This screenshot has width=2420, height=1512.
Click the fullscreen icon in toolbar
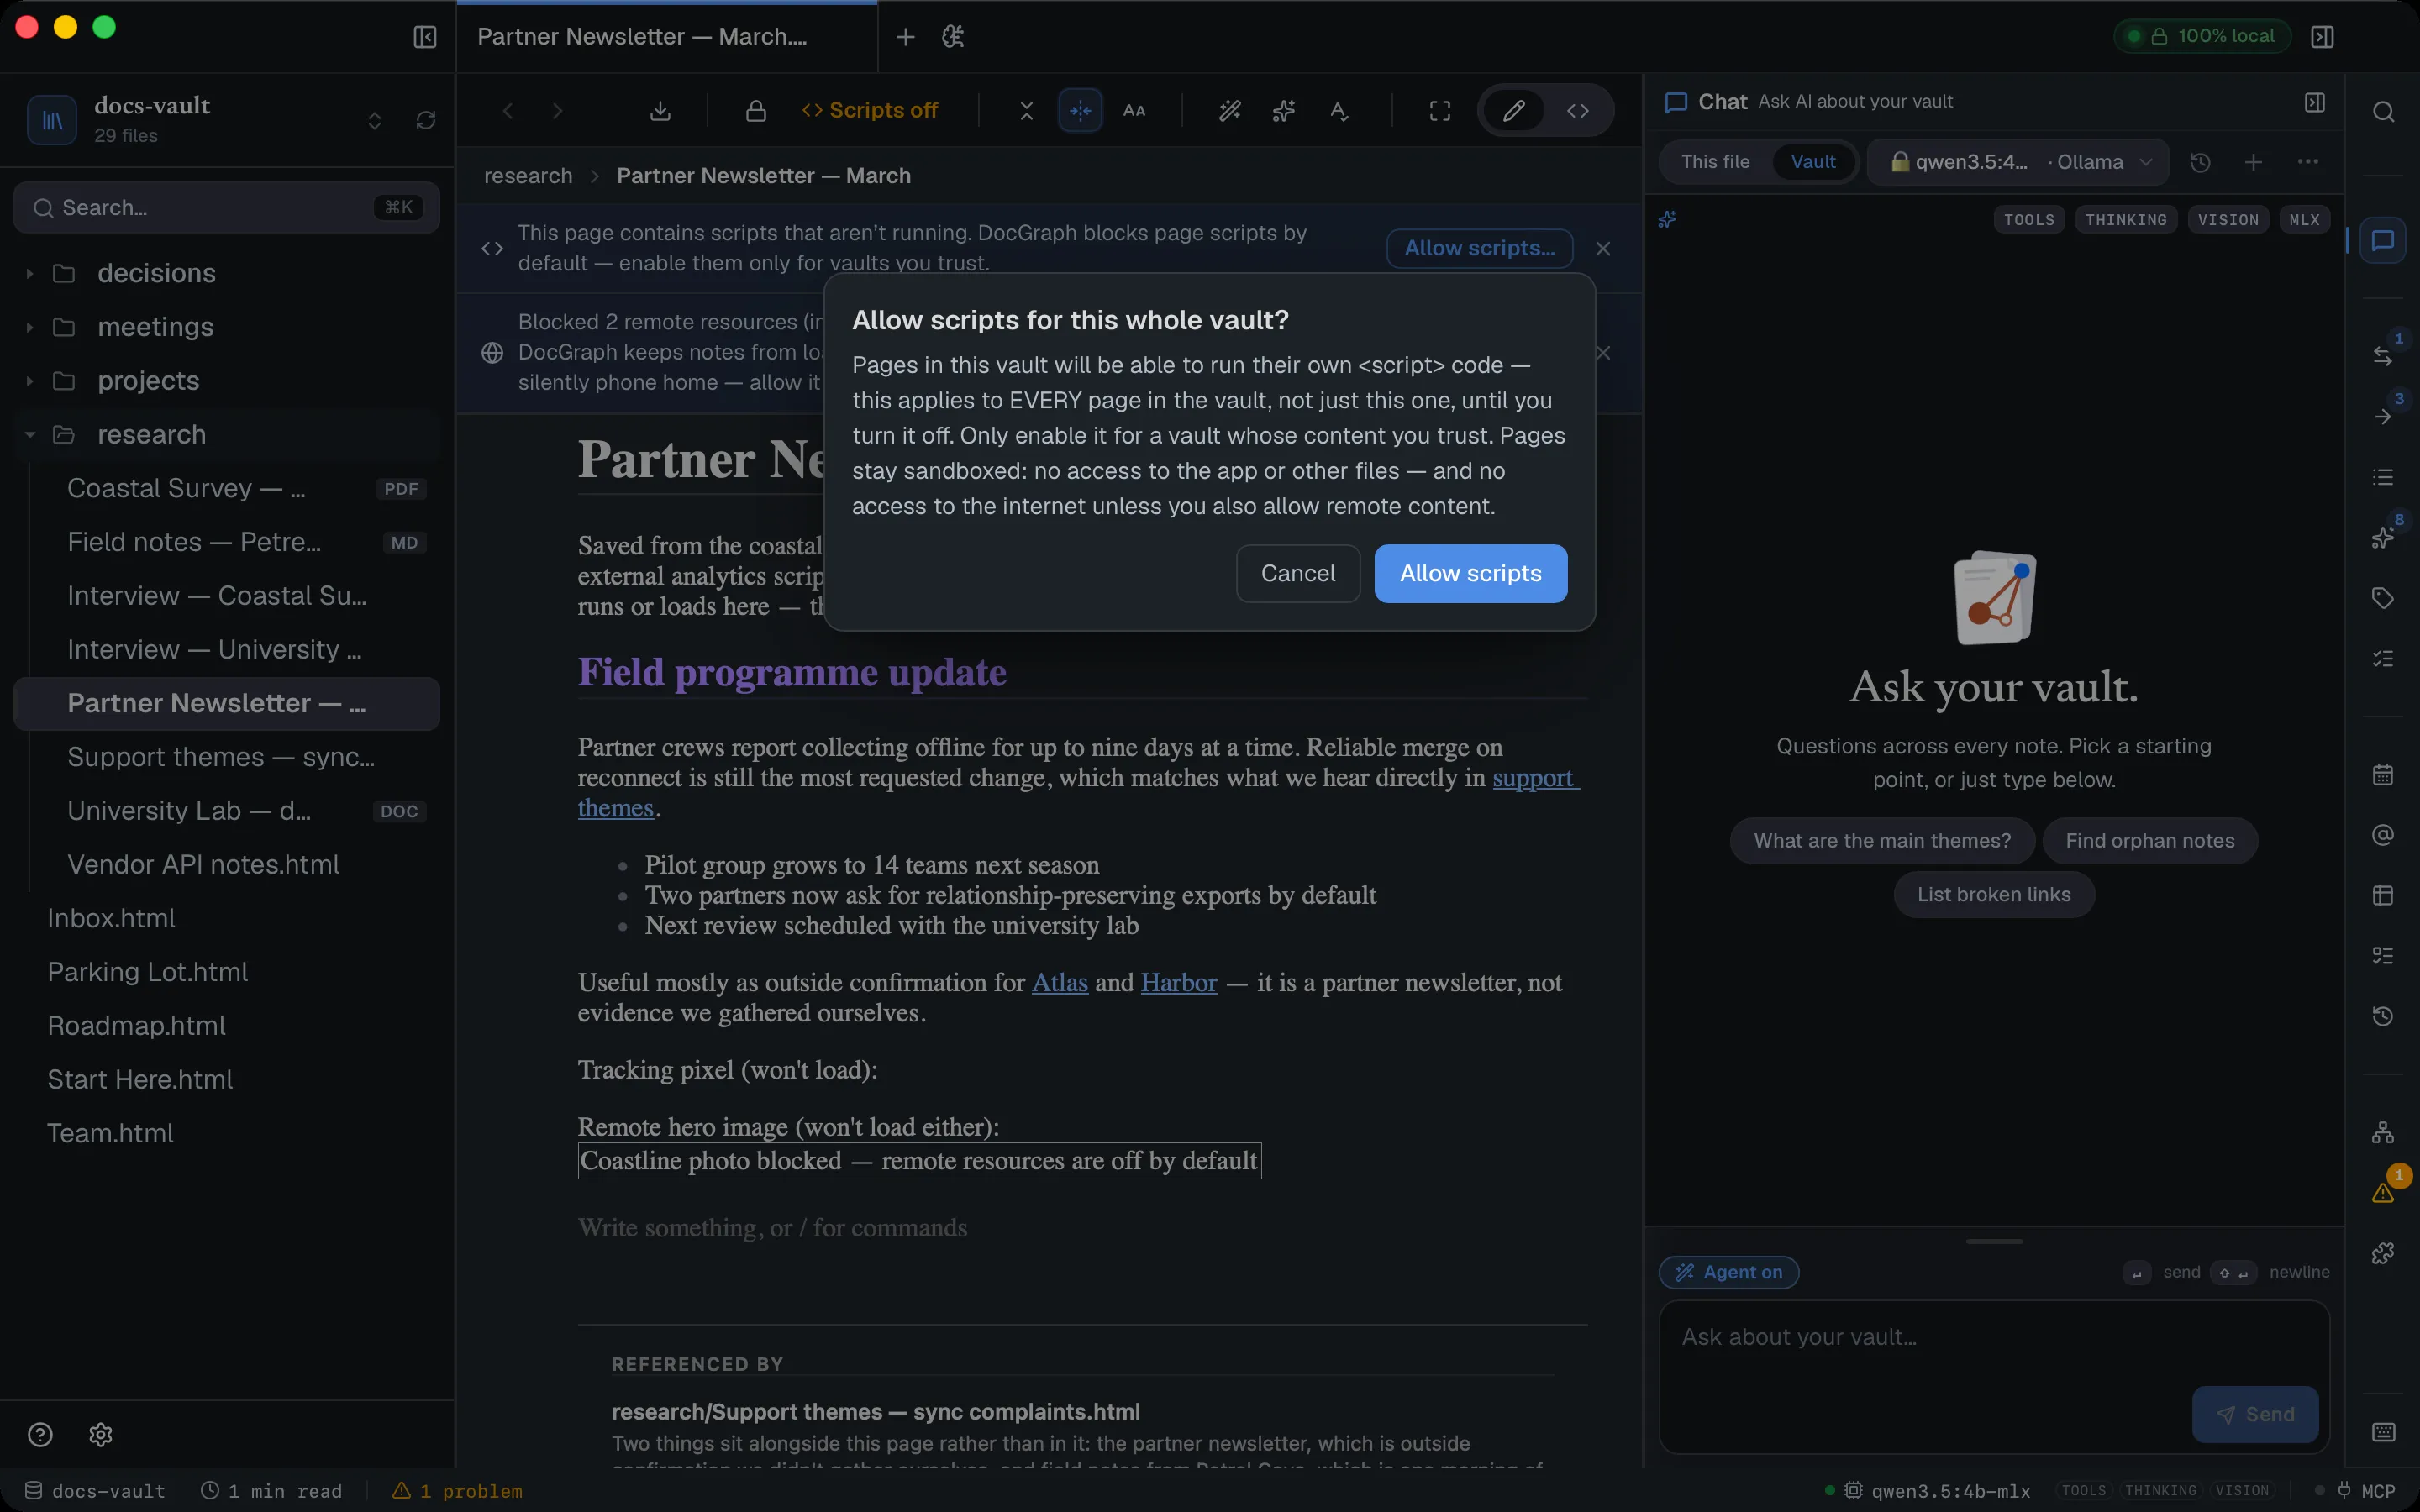(1440, 110)
